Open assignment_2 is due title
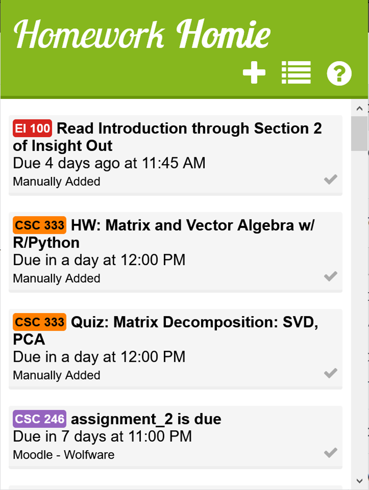 coord(146,419)
